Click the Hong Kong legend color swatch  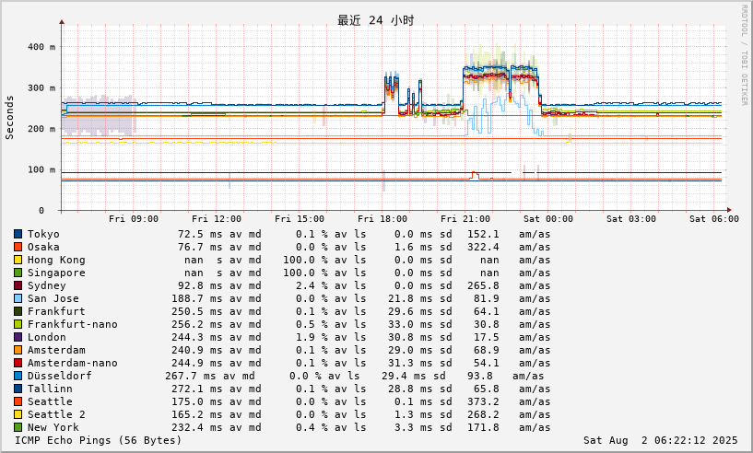point(18,260)
